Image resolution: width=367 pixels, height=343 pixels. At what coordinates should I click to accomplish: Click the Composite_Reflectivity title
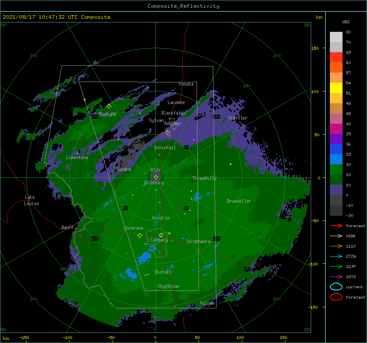[x=183, y=6]
